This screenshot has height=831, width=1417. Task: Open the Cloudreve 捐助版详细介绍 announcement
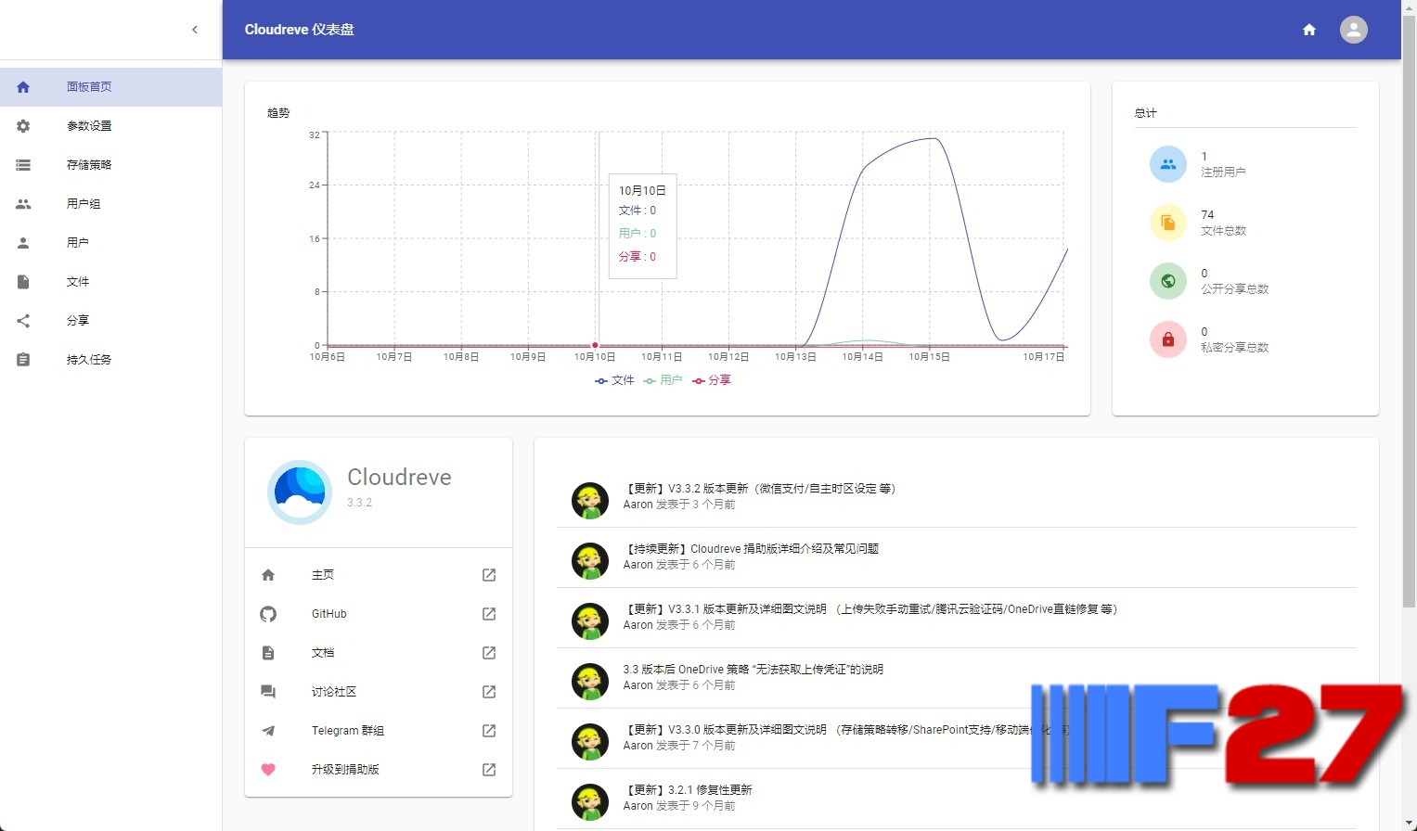957,557
